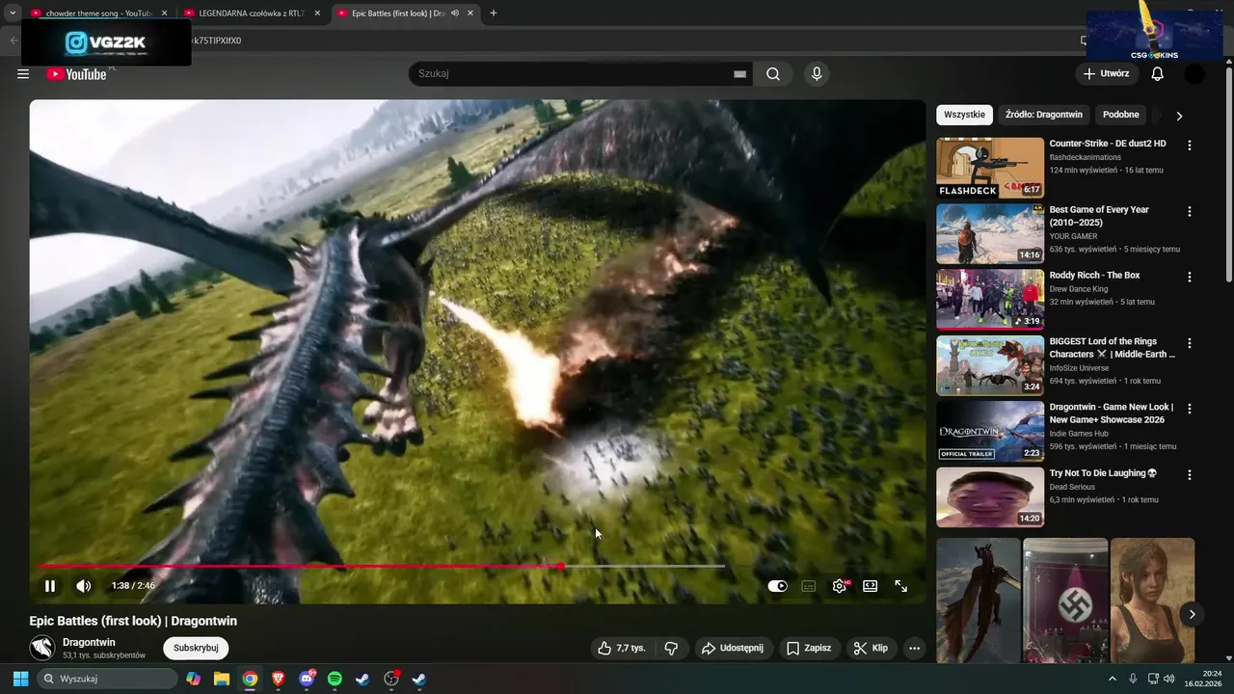The height and width of the screenshot is (694, 1234).
Task: Like the video with 7,7 tys.
Action: tap(621, 648)
